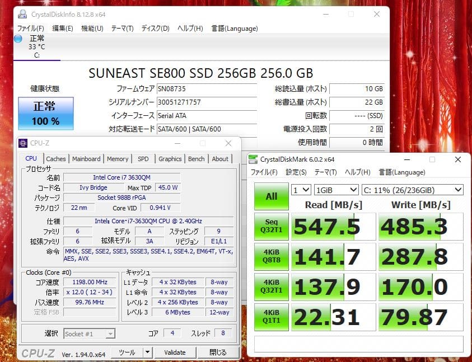472x362 pixels.
Task: Switch to the CPU tab in CPU-Z
Action: [x=31, y=158]
